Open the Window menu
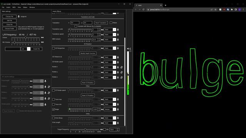Viewport: 246px width, 138px height. click(x=32, y=7)
